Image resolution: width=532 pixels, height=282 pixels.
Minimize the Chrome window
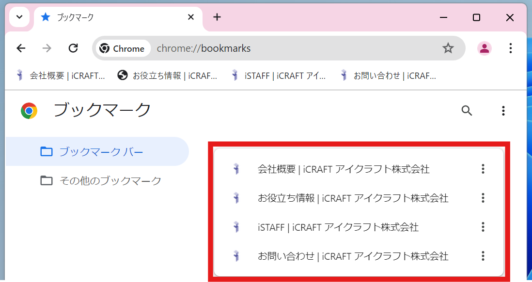[x=443, y=17]
